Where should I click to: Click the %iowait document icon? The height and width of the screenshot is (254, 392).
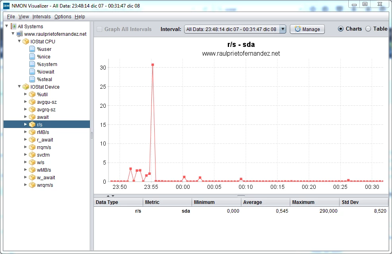click(x=32, y=72)
